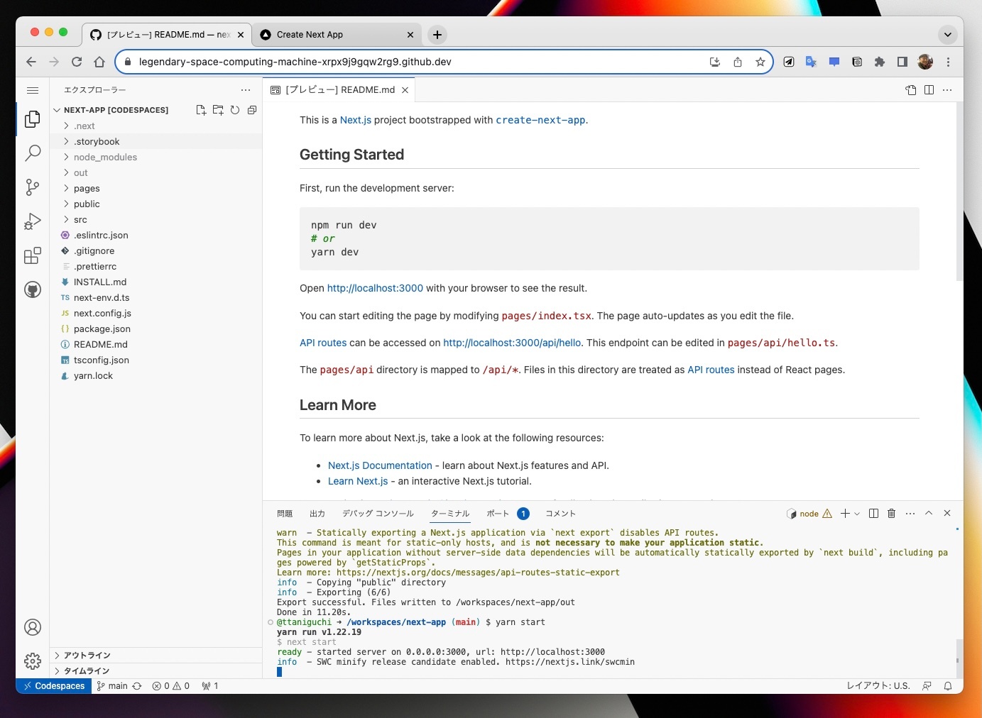Expand the node_modules folder
Image resolution: width=982 pixels, height=718 pixels.
point(156,158)
